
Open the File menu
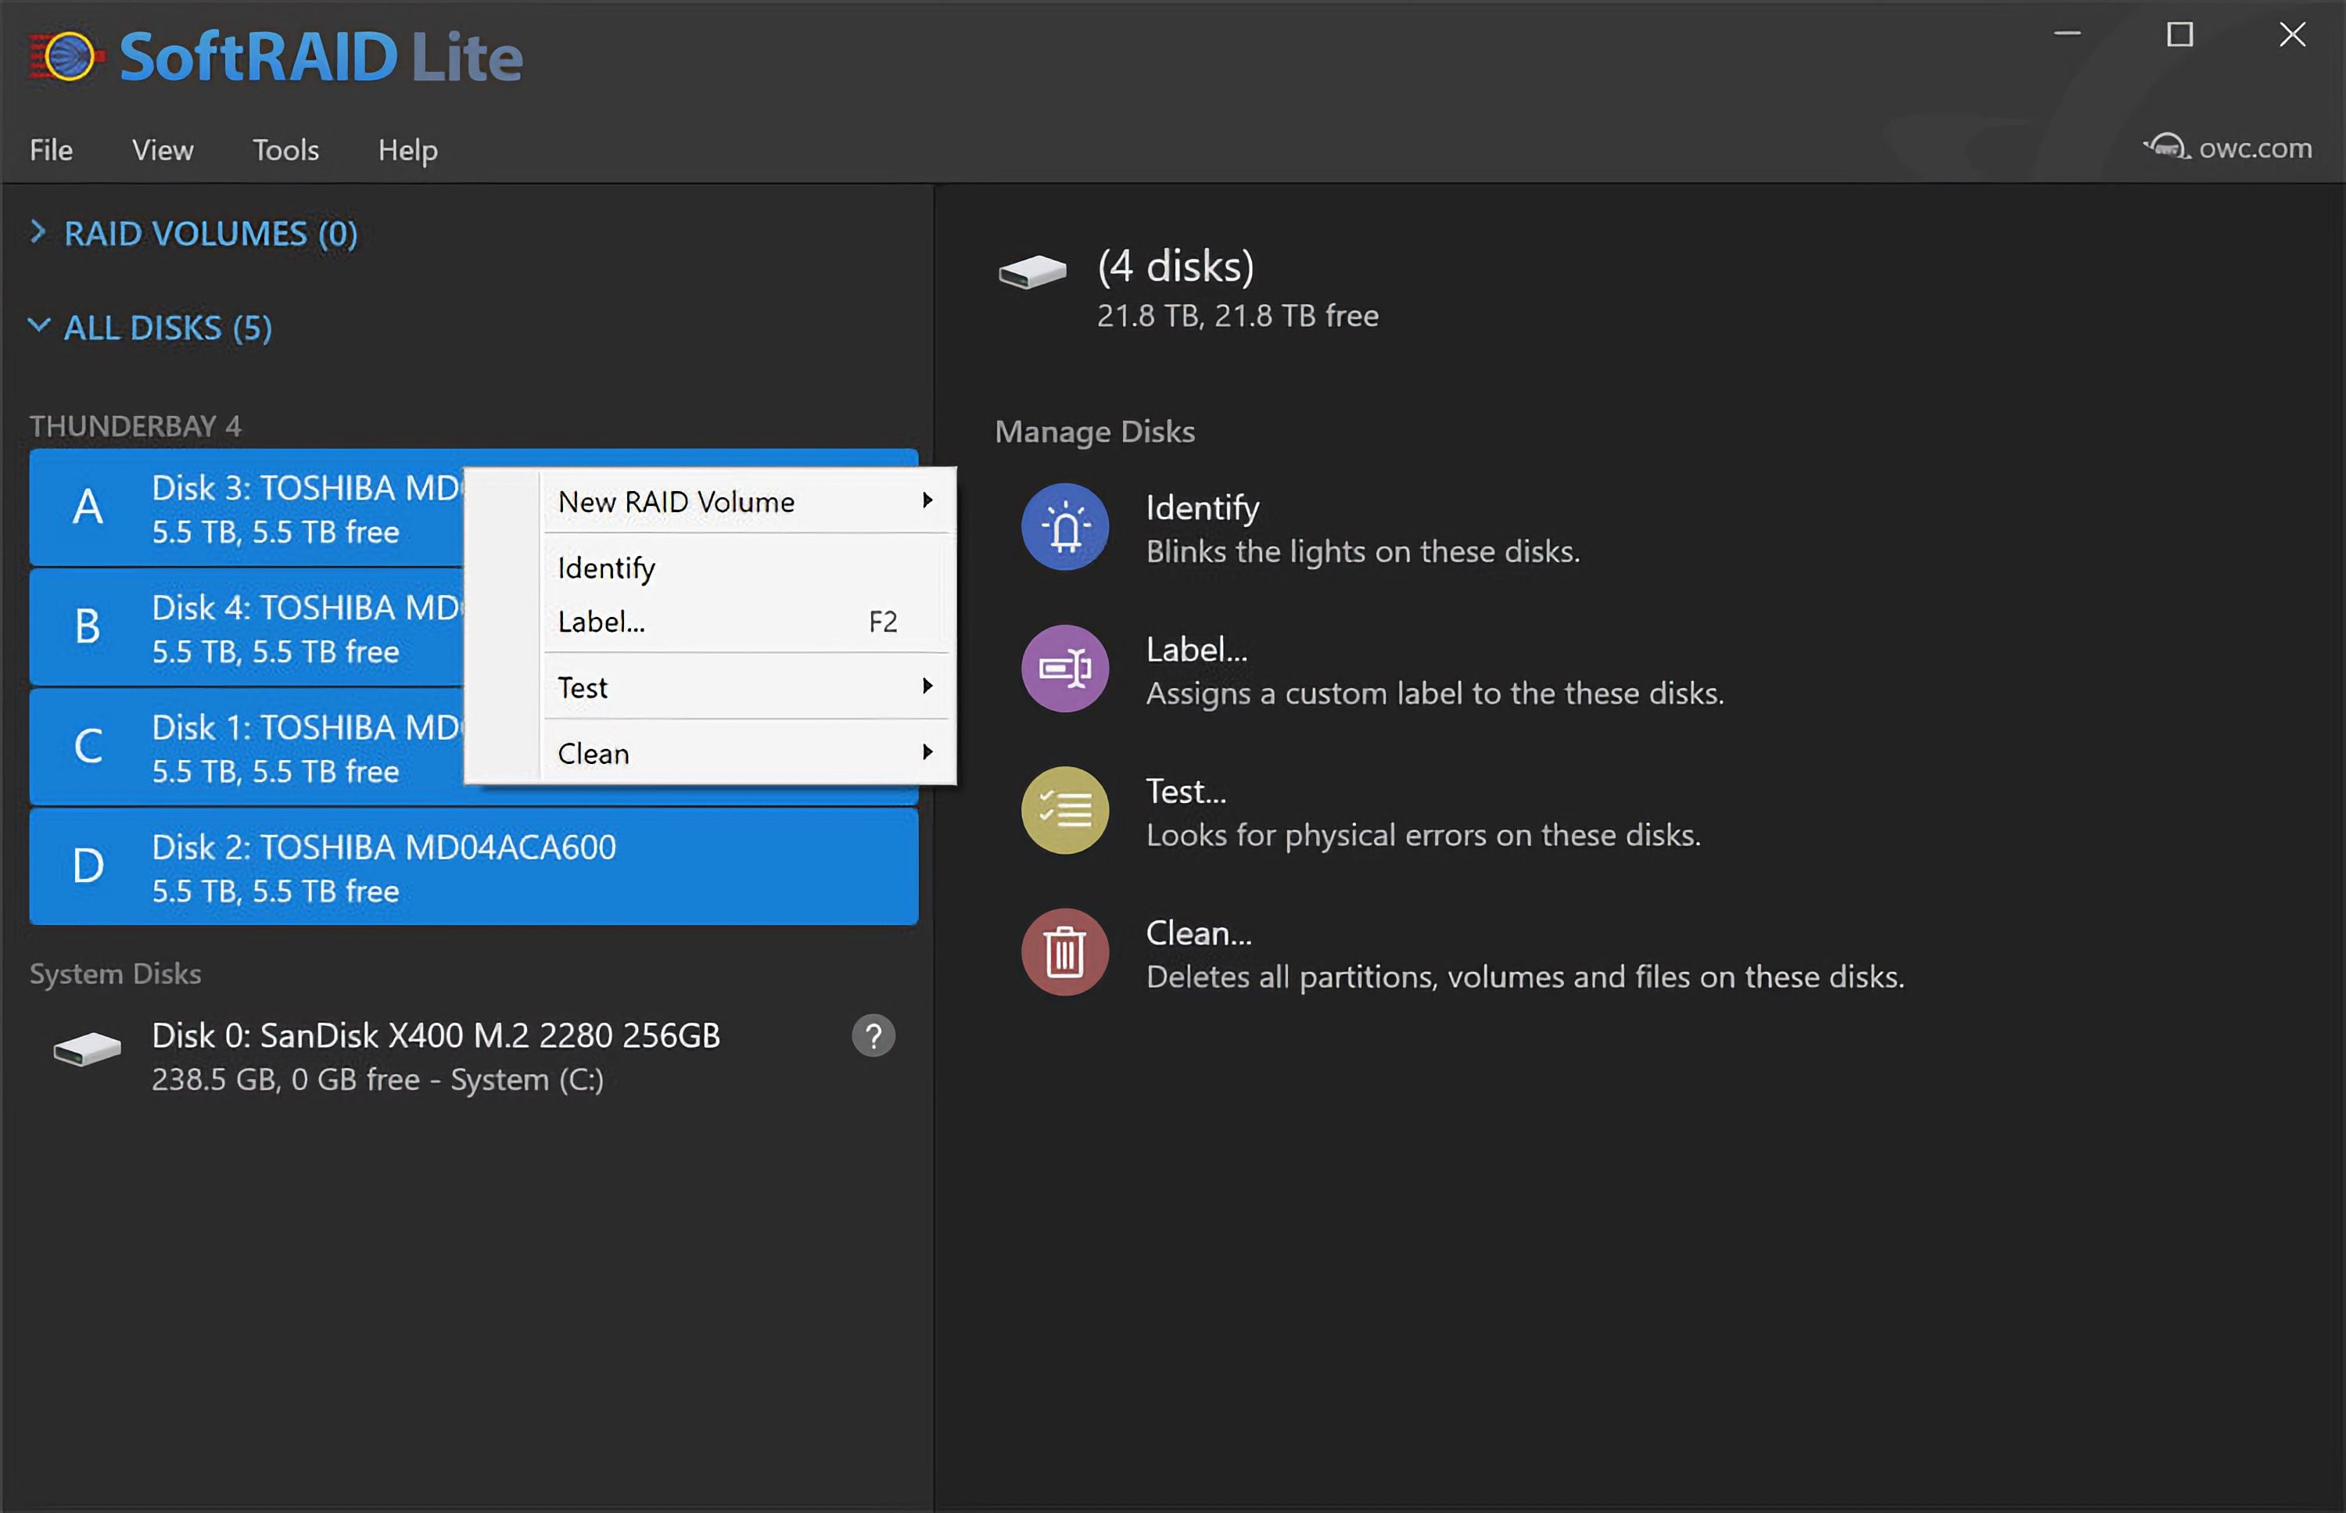pyautogui.click(x=51, y=149)
